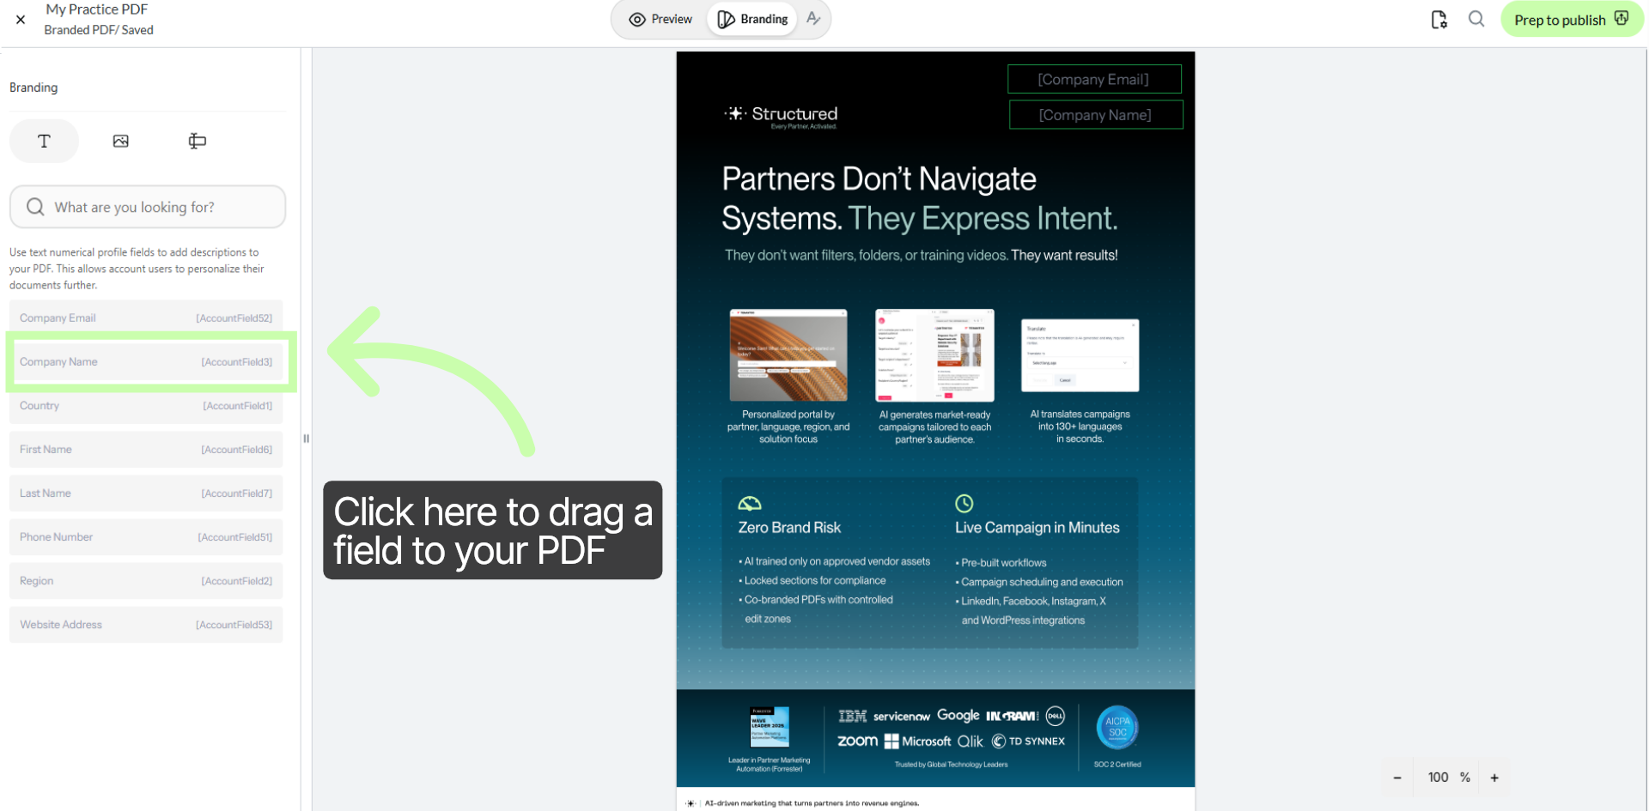Focus the 'What are you looking for?' search box
This screenshot has width=1649, height=811.
point(148,207)
